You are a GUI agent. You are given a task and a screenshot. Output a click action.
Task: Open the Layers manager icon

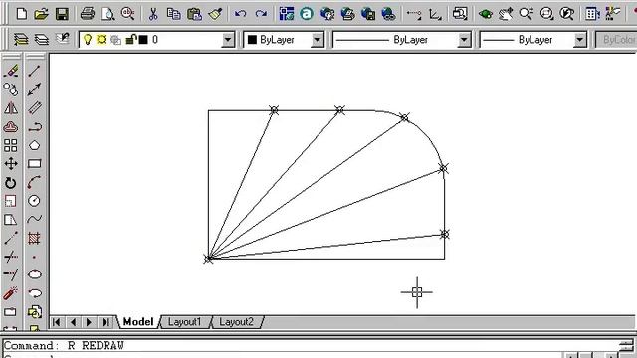point(42,40)
